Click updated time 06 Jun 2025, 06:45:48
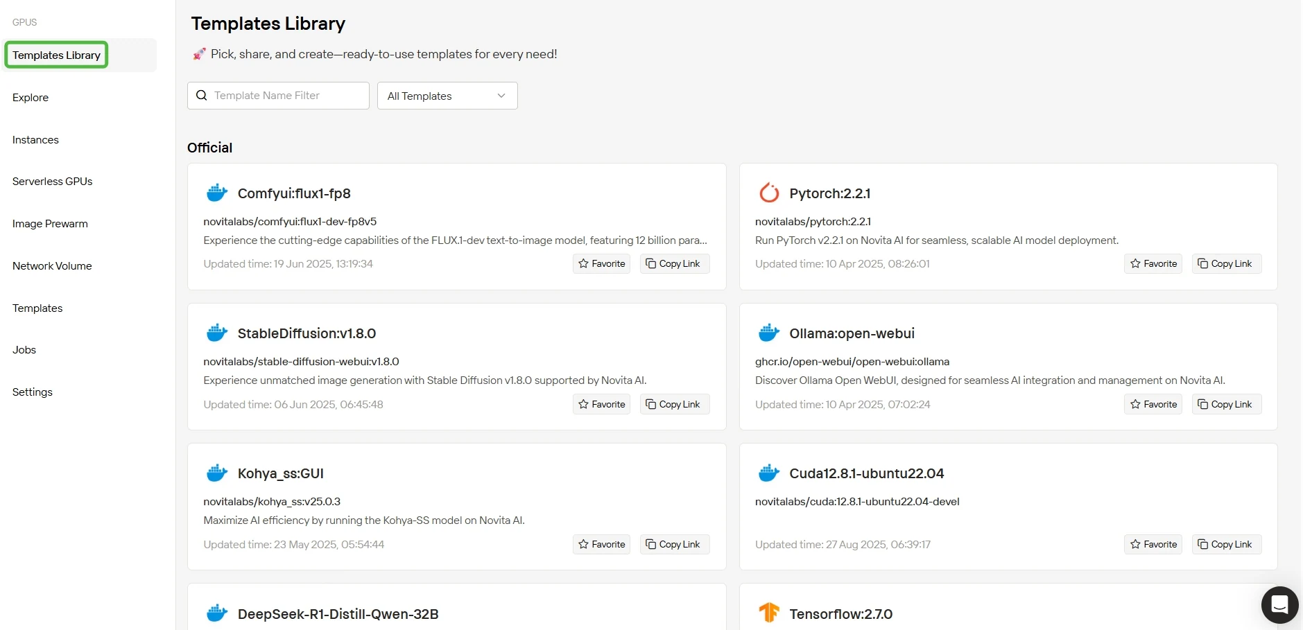The image size is (1303, 630). (x=293, y=405)
